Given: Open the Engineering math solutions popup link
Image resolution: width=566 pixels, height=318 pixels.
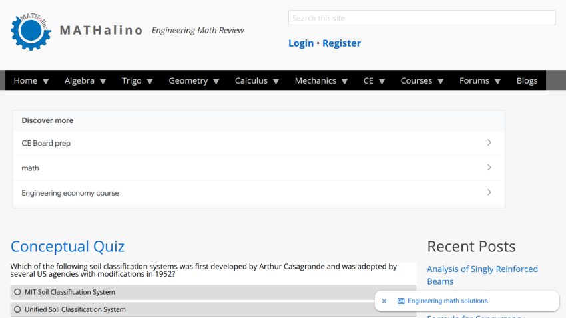Looking at the screenshot, I should [447, 301].
